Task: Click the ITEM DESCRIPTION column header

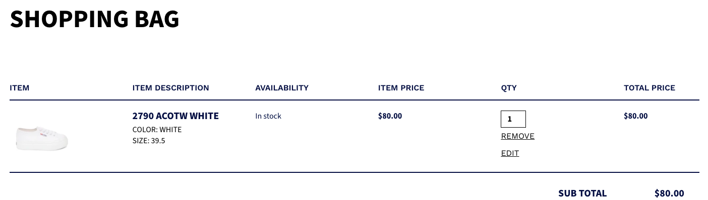Action: pyautogui.click(x=171, y=88)
